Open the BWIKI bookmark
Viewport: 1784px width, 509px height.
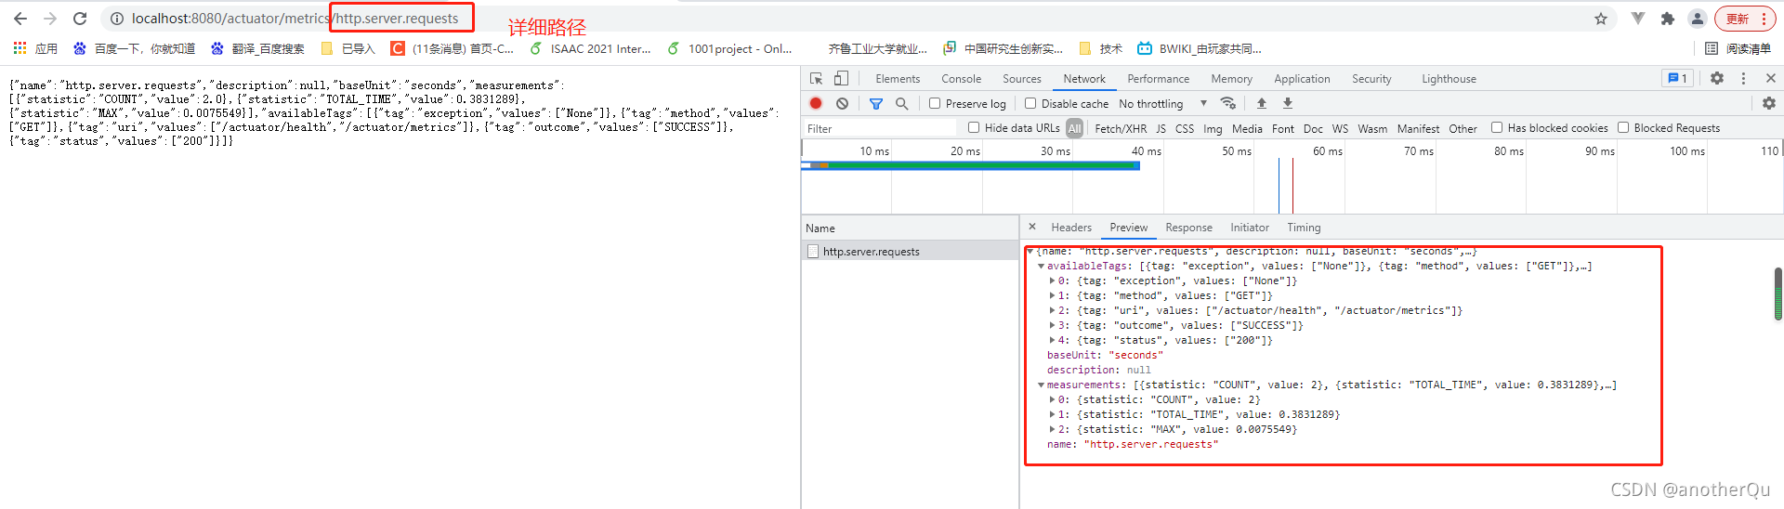[1200, 48]
